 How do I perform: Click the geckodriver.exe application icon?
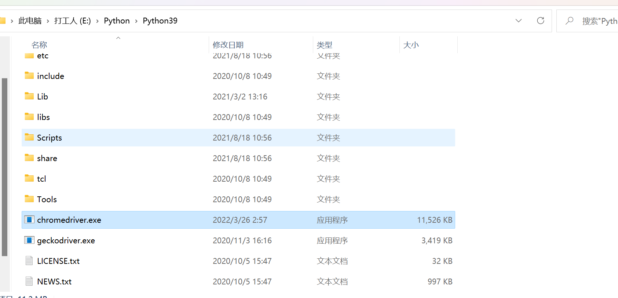click(29, 240)
